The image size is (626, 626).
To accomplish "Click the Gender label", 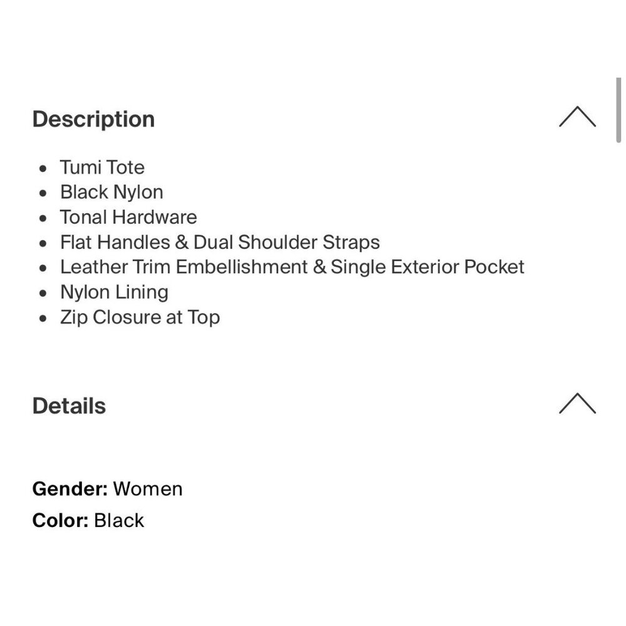I will pyautogui.click(x=70, y=488).
